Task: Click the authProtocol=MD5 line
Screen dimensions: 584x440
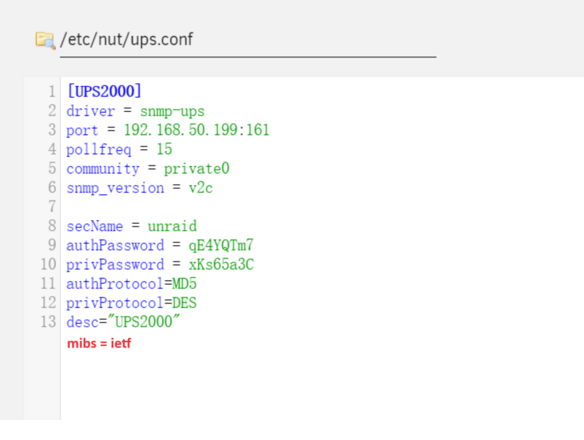Action: tap(131, 284)
